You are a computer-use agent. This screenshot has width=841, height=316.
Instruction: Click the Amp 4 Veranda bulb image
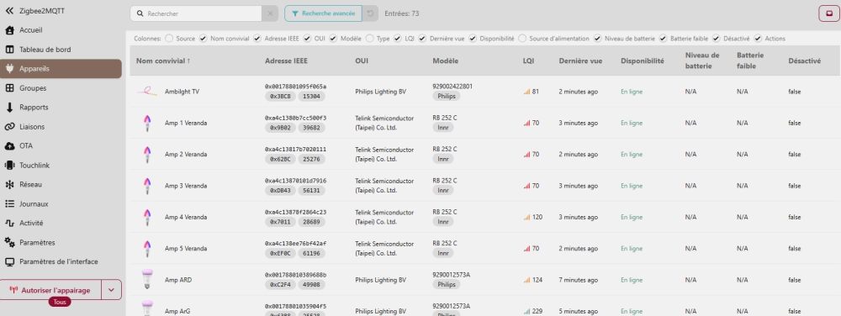[147, 217]
